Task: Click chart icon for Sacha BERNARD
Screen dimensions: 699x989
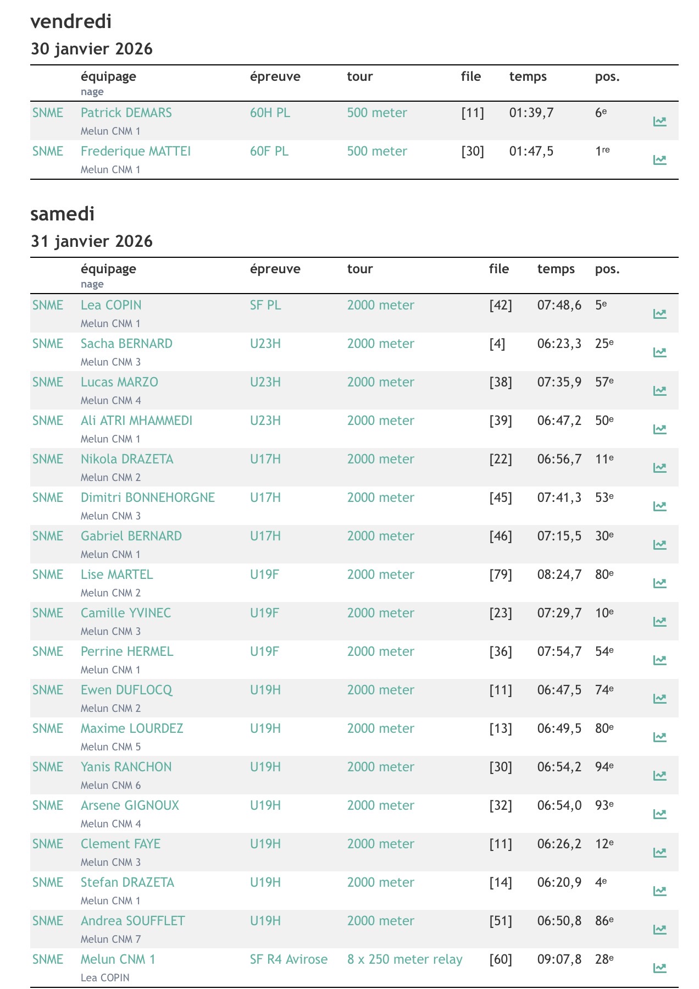Action: point(659,352)
